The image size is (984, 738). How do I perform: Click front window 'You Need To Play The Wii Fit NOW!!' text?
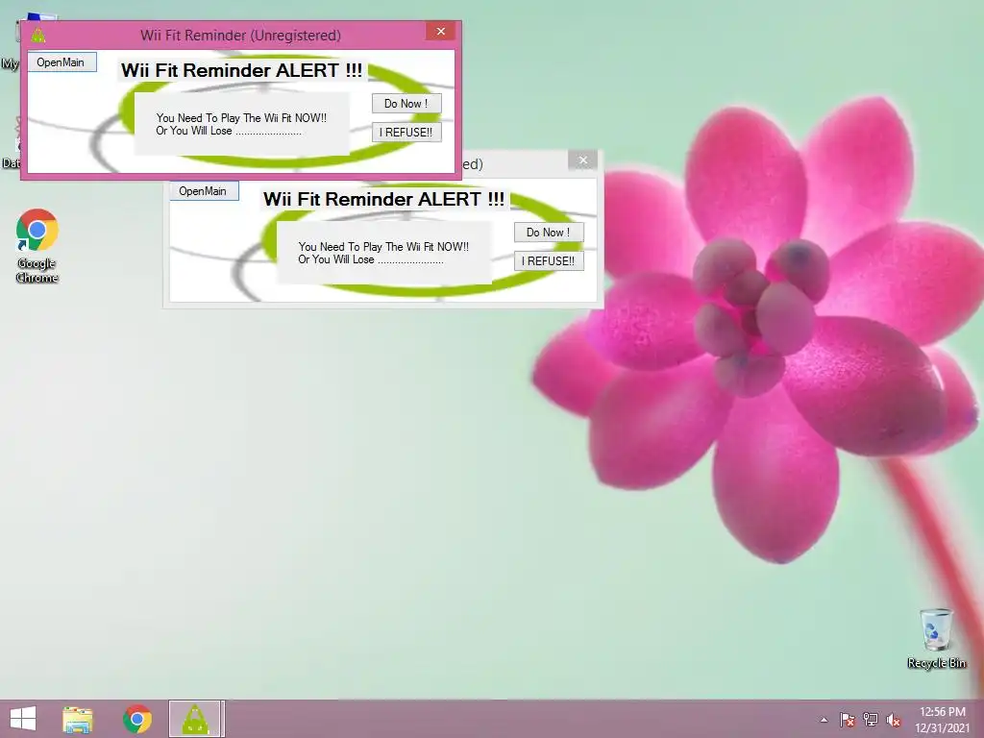241,117
